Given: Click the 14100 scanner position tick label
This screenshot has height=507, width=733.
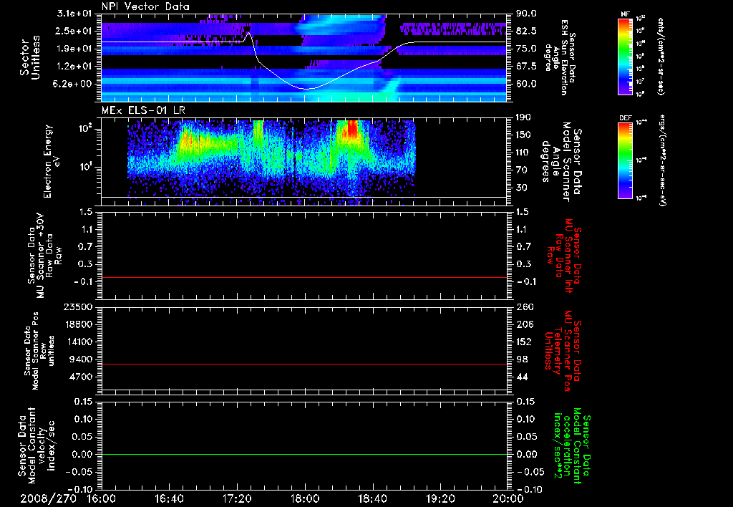Looking at the screenshot, I should coord(80,342).
